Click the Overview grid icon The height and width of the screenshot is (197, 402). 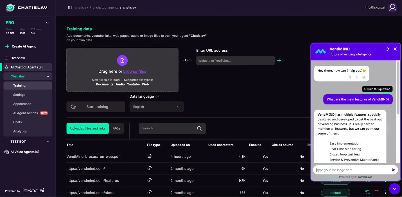[6, 58]
